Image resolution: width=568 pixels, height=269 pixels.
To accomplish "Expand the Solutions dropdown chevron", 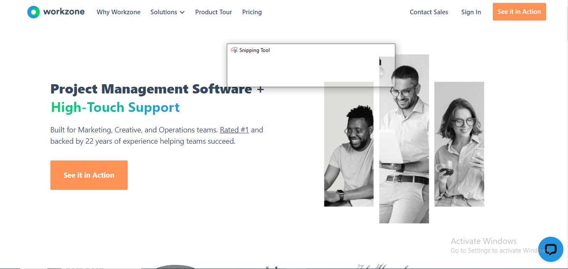I will (182, 12).
